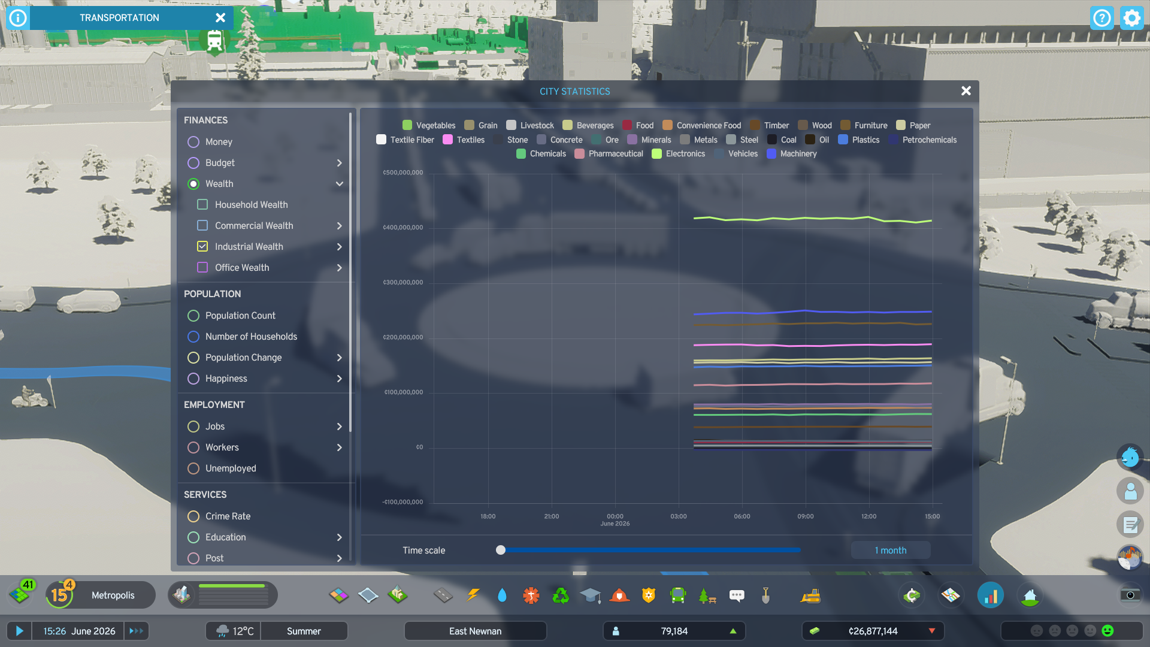Open the Healthcare icon in toolbar

(x=531, y=595)
